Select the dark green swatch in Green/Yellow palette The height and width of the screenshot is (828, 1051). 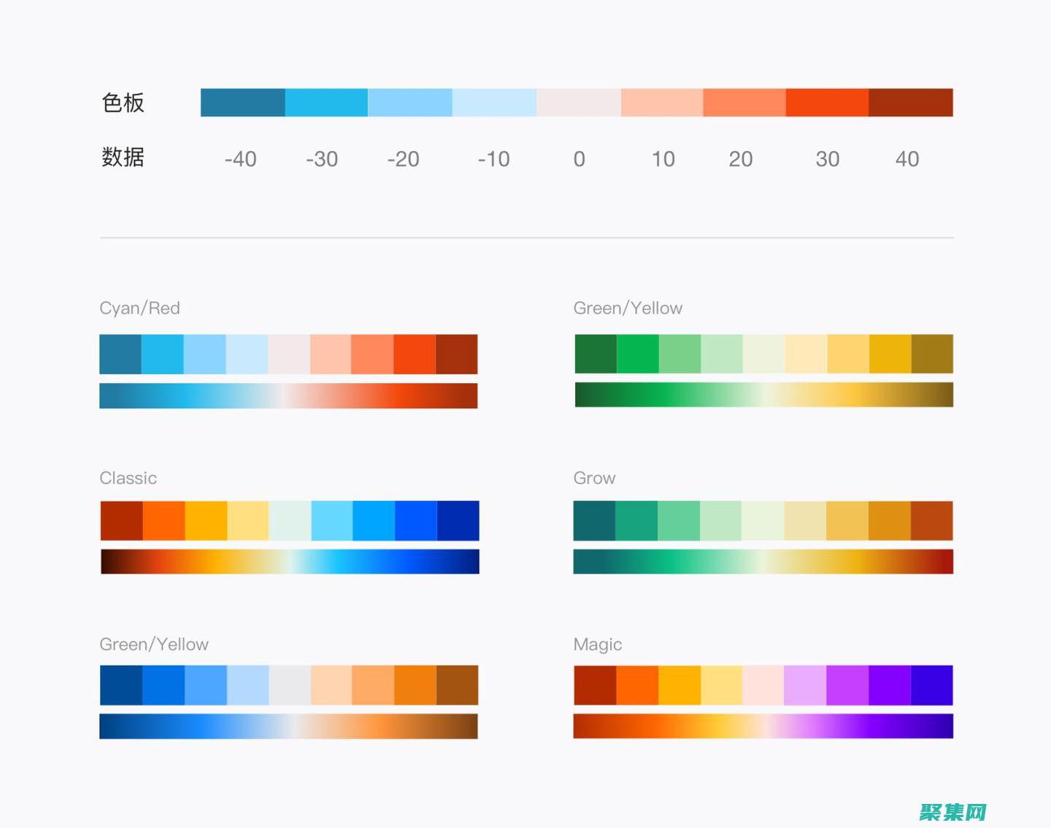595,354
